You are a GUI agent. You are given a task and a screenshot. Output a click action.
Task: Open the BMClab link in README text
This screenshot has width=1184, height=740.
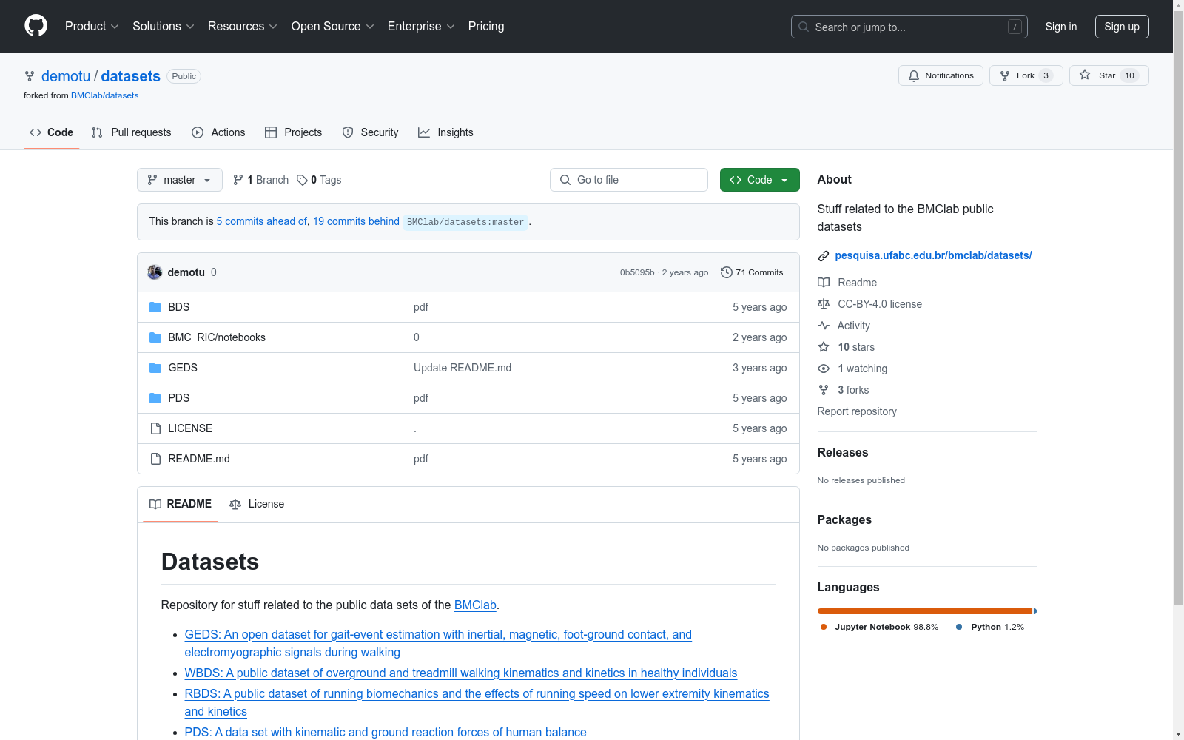click(475, 605)
